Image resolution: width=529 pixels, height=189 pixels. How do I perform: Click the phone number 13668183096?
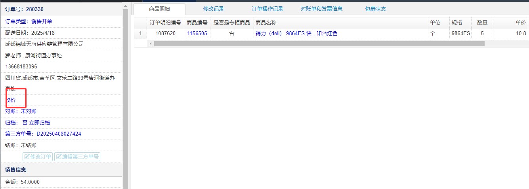21,66
